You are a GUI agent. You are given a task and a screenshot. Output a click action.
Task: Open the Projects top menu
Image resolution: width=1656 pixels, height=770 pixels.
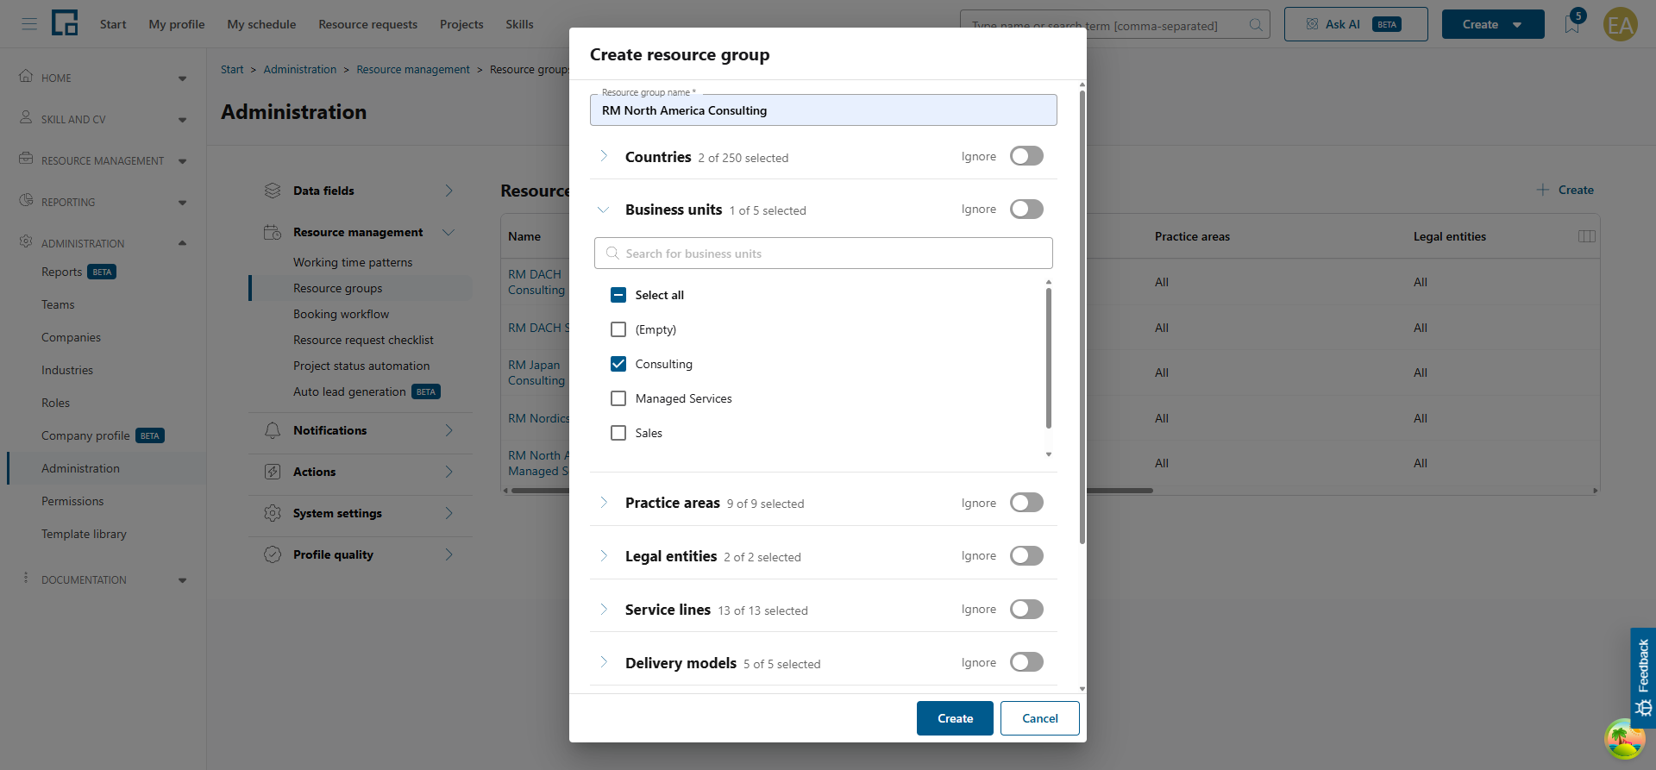click(x=461, y=24)
